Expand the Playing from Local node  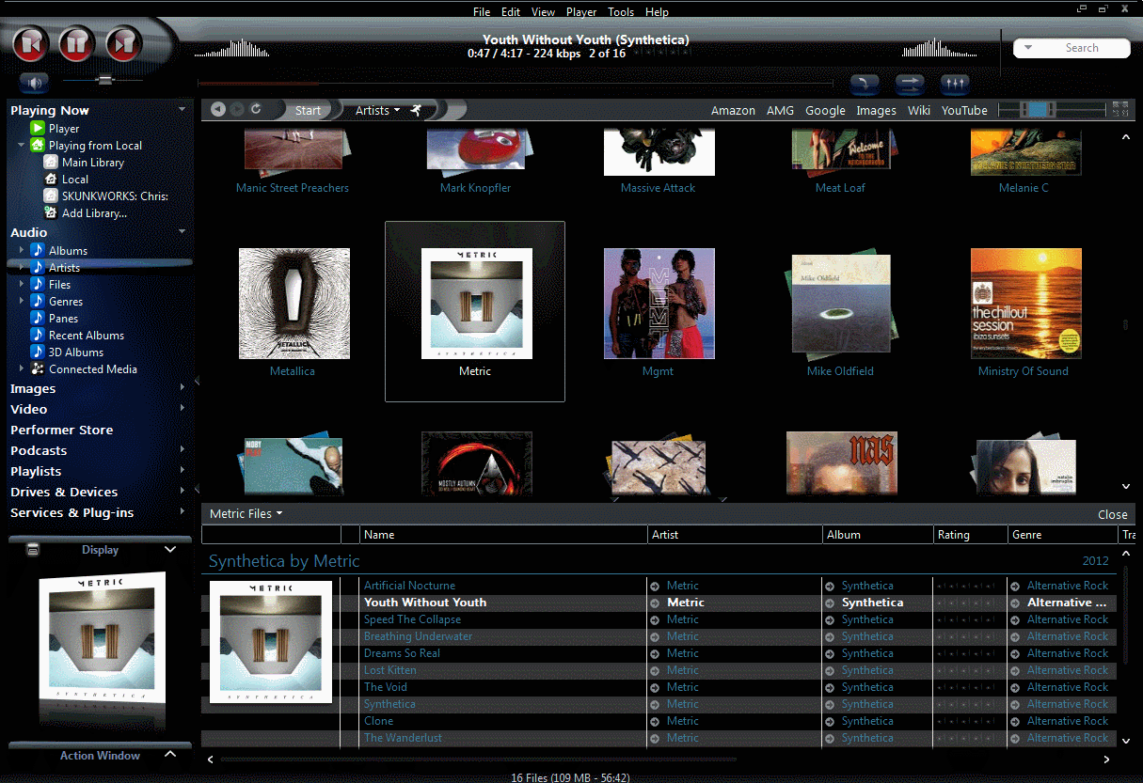21,146
